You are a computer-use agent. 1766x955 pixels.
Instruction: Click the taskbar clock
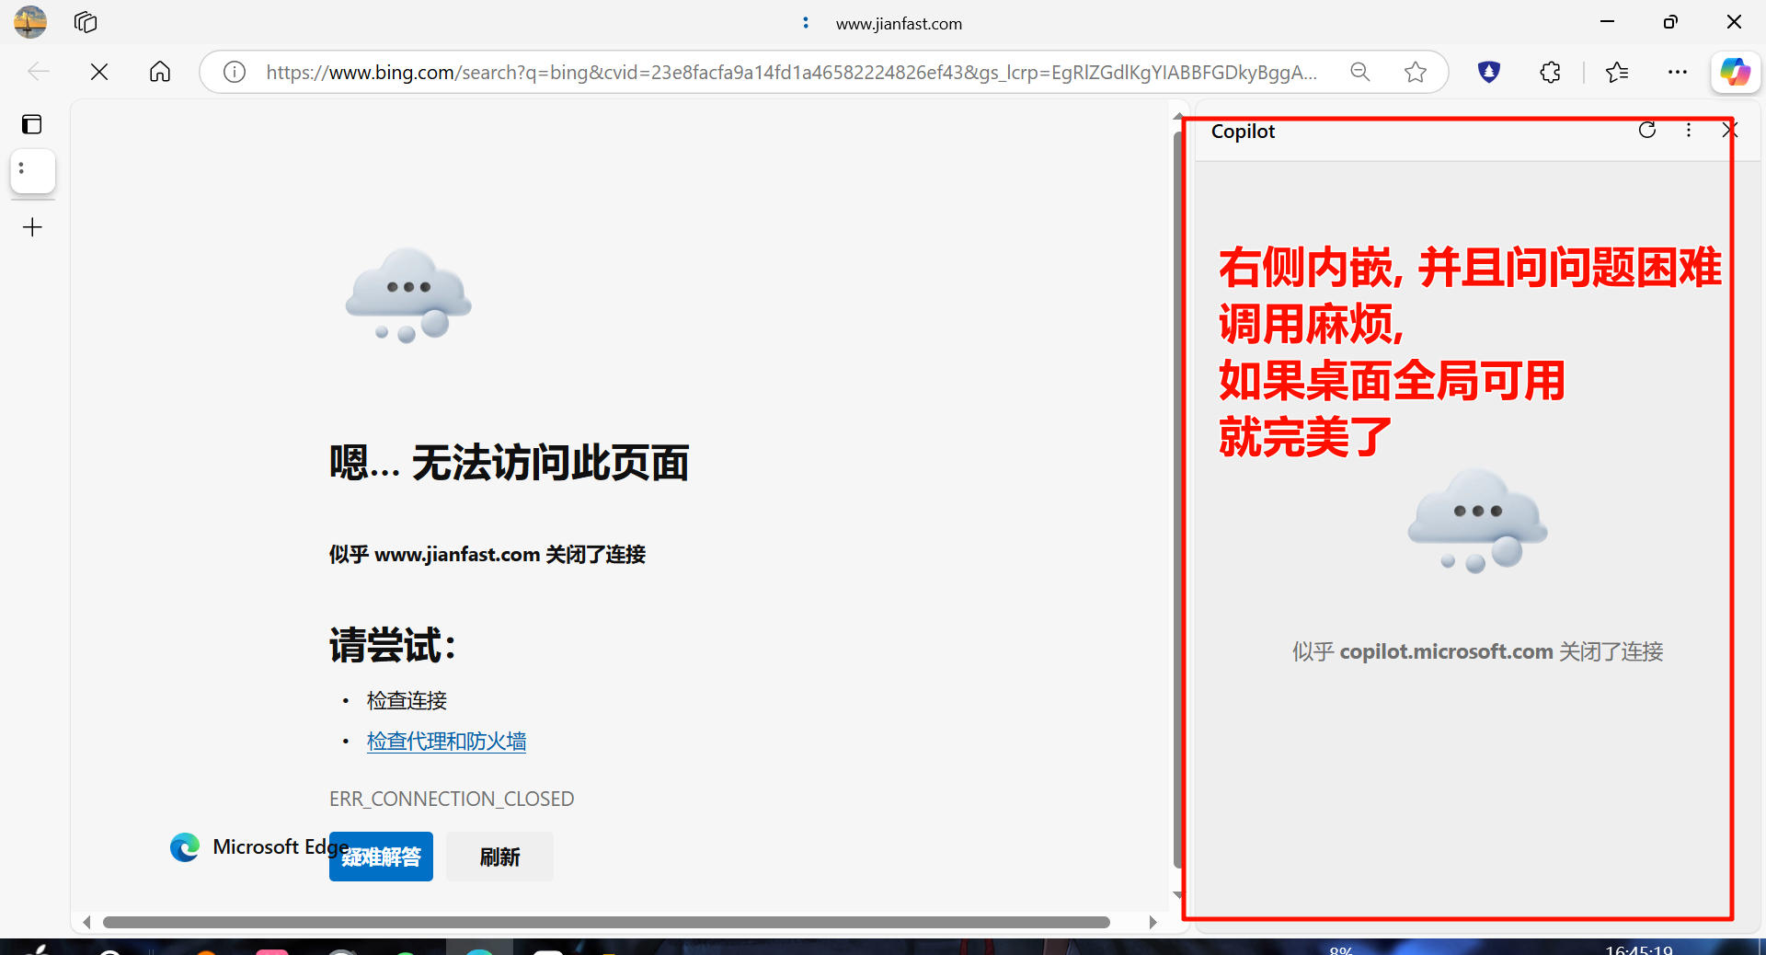[x=1639, y=949]
